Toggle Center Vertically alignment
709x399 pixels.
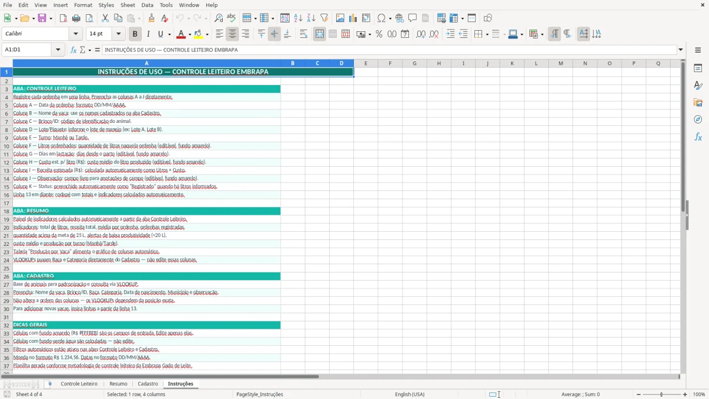point(274,34)
